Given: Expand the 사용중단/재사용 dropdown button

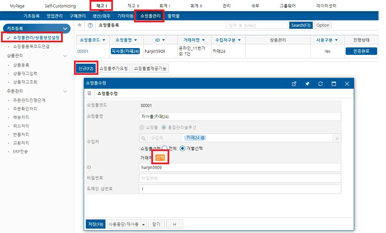Looking at the screenshot, I should [143, 225].
